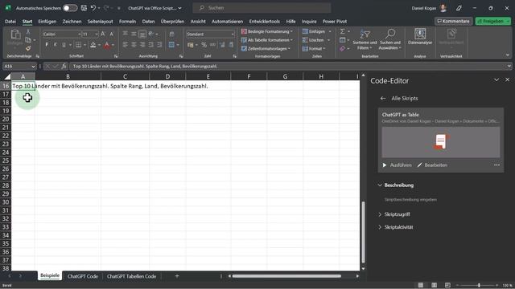Toggle the center align text button

(x=134, y=45)
